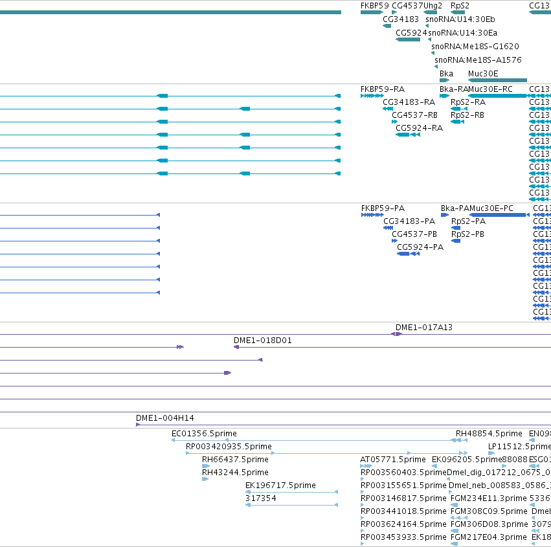Open the CG5924-PA protein label

[x=420, y=247]
